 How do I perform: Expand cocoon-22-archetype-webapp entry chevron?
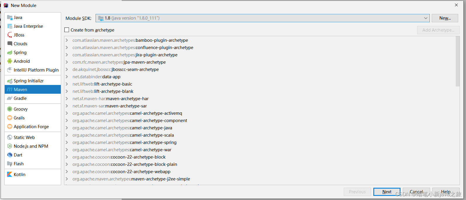(x=67, y=172)
